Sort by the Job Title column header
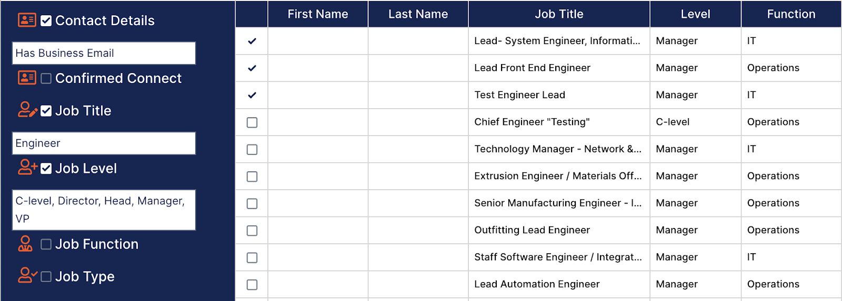 point(559,14)
